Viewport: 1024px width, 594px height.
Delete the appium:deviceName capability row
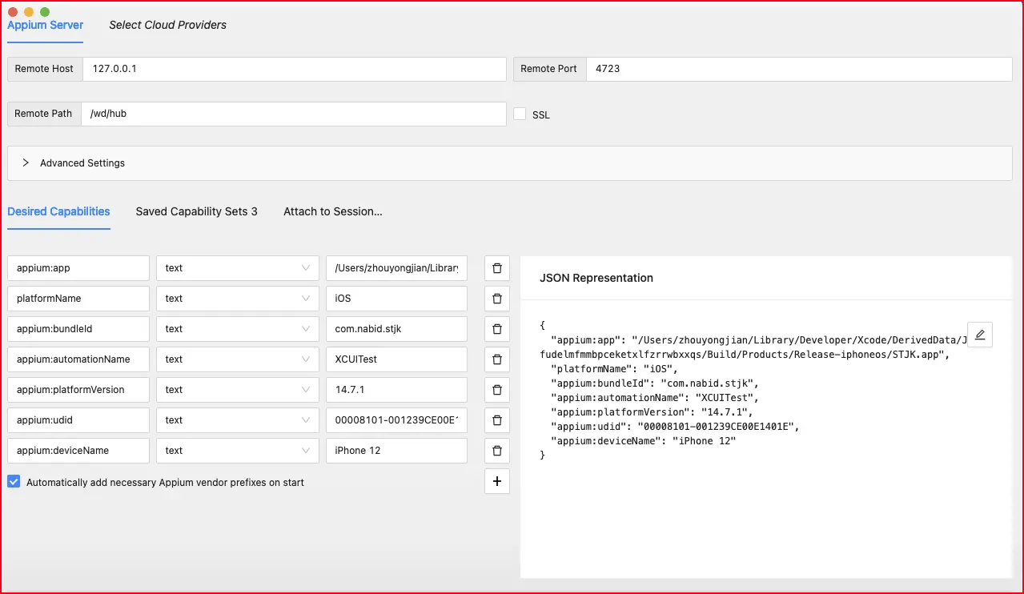pos(496,451)
